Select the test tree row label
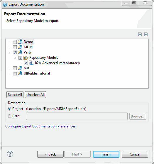 (x=26, y=68)
